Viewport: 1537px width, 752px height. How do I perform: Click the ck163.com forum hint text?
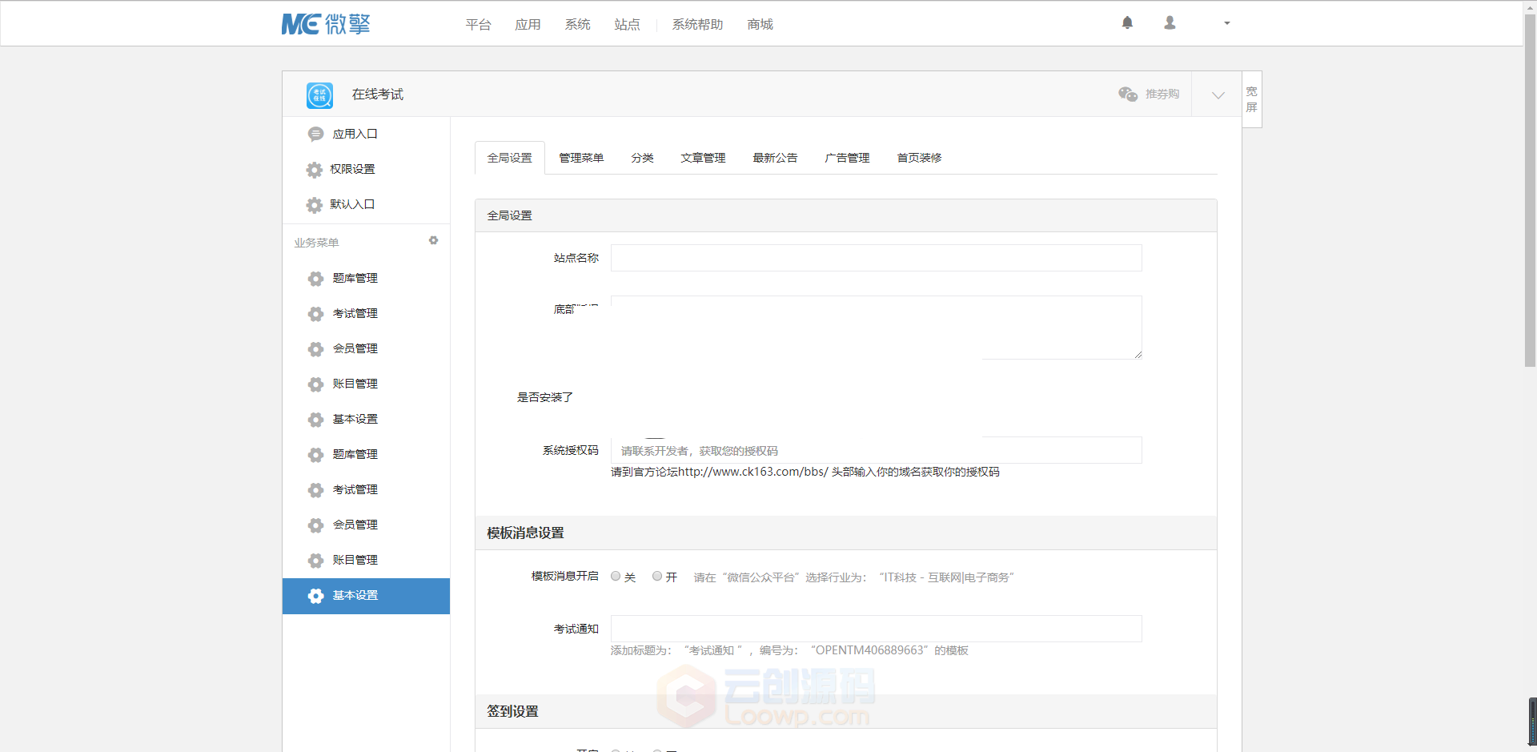pos(805,472)
